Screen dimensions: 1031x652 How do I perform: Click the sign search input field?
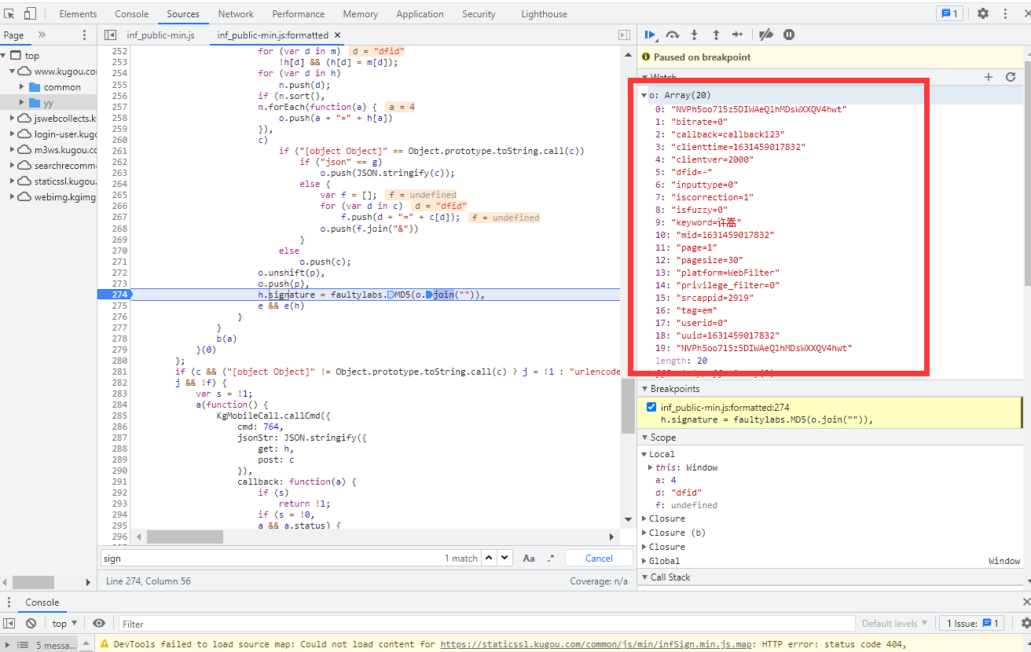point(272,558)
